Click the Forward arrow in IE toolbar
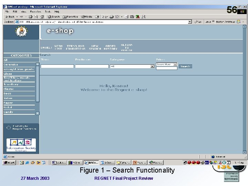This screenshot has height=186, width=248. tap(21, 17)
